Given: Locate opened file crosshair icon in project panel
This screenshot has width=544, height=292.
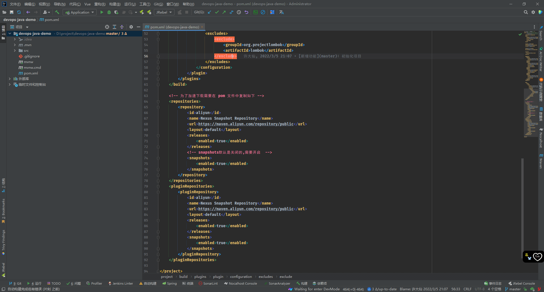Looking at the screenshot, I should coord(107,27).
